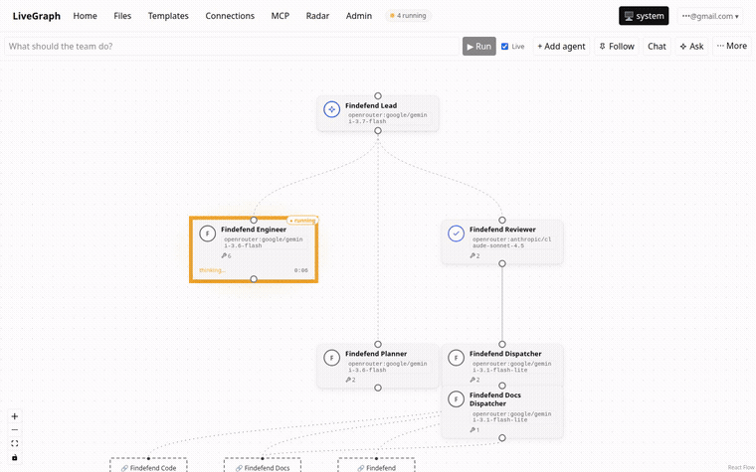Click the Findefend Dispatcher top connector handle
The image size is (756, 472).
(x=502, y=345)
